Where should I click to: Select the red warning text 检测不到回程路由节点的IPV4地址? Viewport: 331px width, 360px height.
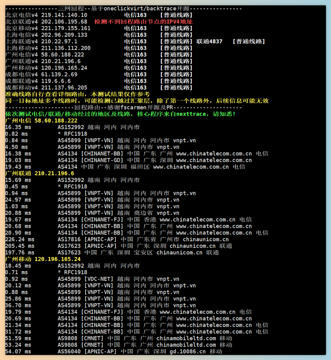click(143, 22)
